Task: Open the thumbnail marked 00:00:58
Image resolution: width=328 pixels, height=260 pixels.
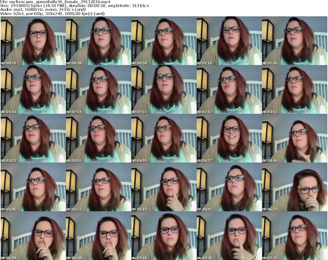Action: click(164, 41)
